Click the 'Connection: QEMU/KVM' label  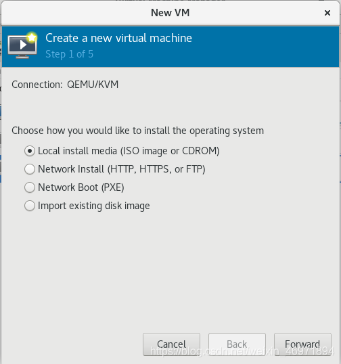pyautogui.click(x=65, y=85)
